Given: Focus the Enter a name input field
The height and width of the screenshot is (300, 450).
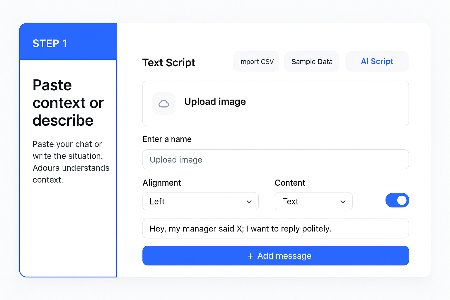Looking at the screenshot, I should [x=275, y=159].
